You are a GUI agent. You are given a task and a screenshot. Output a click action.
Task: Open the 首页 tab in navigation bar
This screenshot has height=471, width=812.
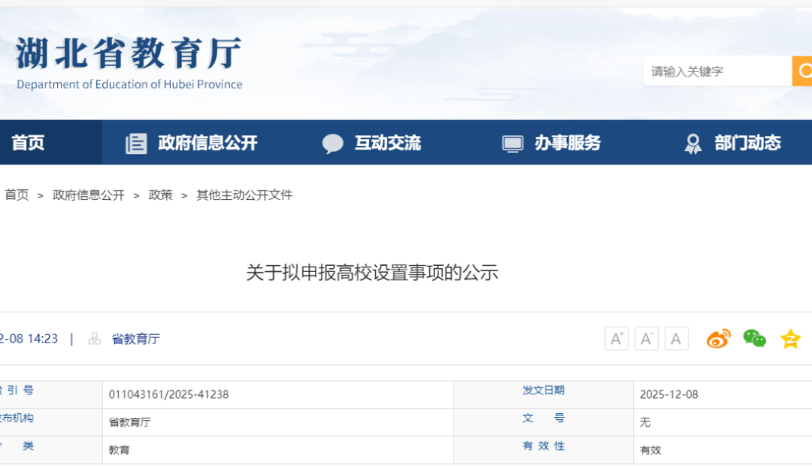pyautogui.click(x=29, y=143)
